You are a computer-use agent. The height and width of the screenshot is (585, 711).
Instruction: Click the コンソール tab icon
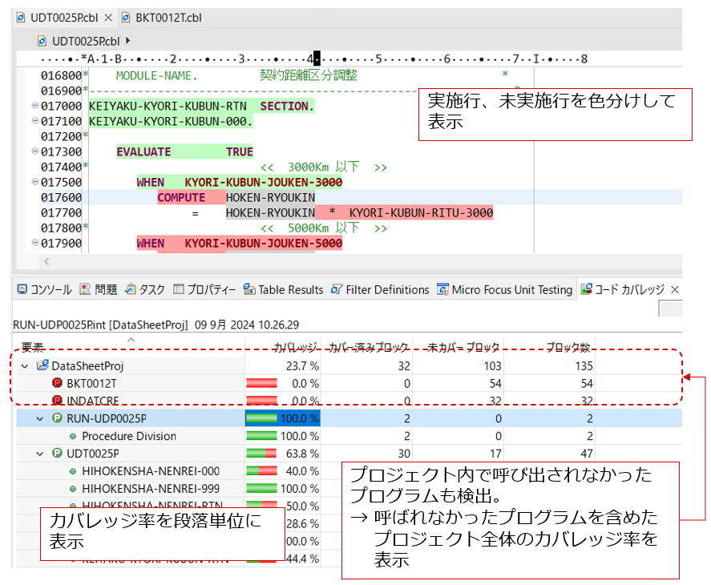pos(22,288)
